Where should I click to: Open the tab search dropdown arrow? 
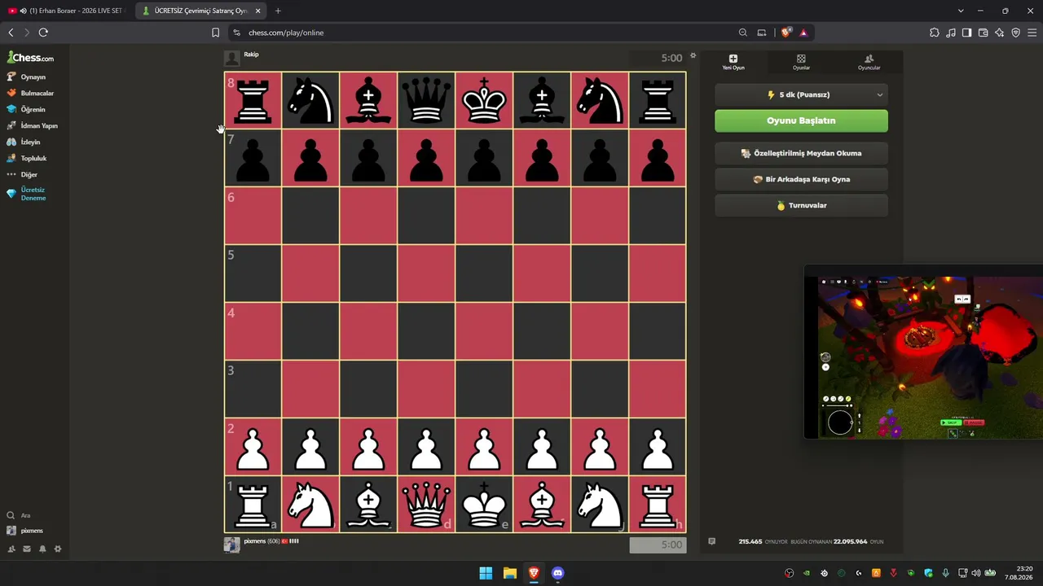point(961,11)
